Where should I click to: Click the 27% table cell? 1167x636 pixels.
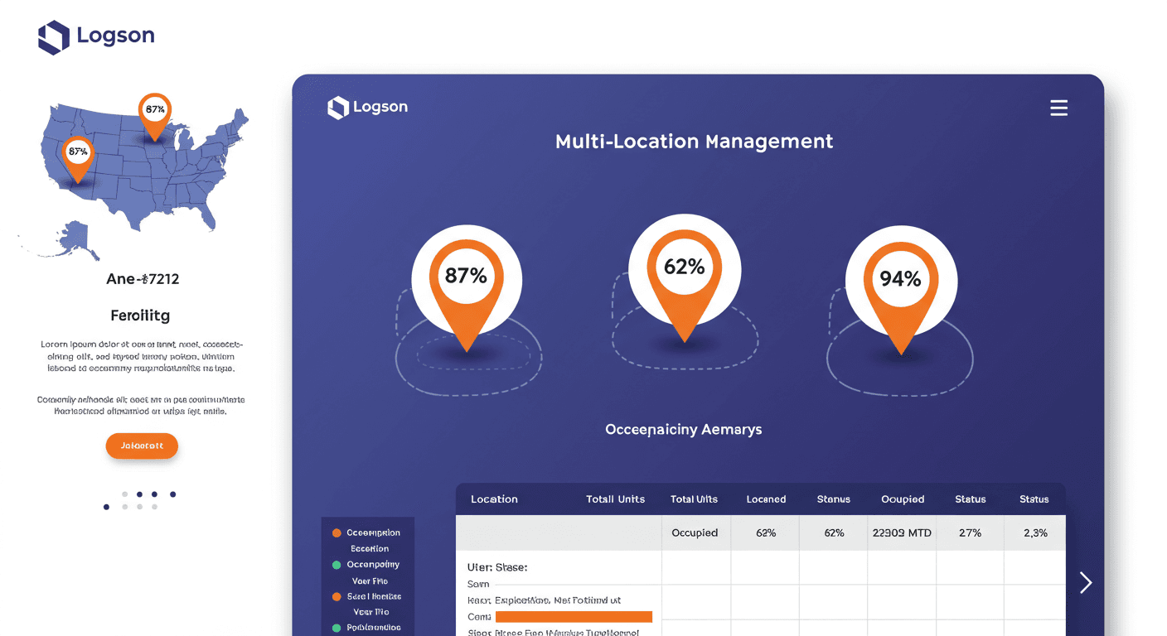(970, 532)
